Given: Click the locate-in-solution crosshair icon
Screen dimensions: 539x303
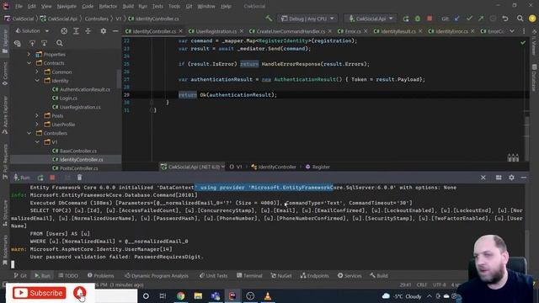Looking at the screenshot, I should point(64,31).
